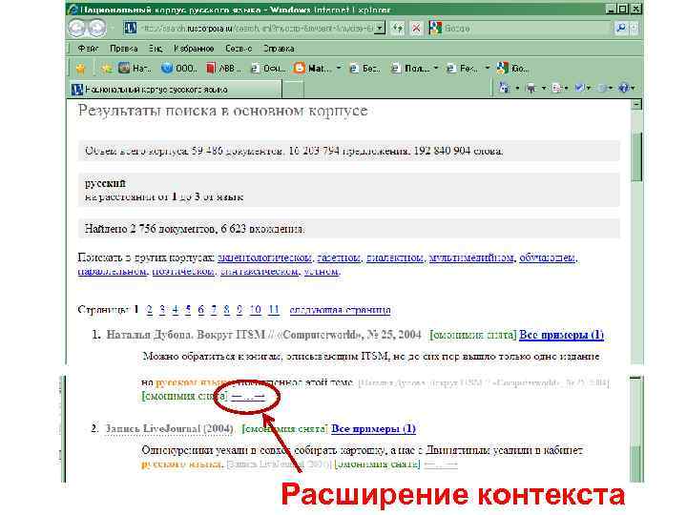
Task: Click into the address bar URL field
Action: [257, 28]
